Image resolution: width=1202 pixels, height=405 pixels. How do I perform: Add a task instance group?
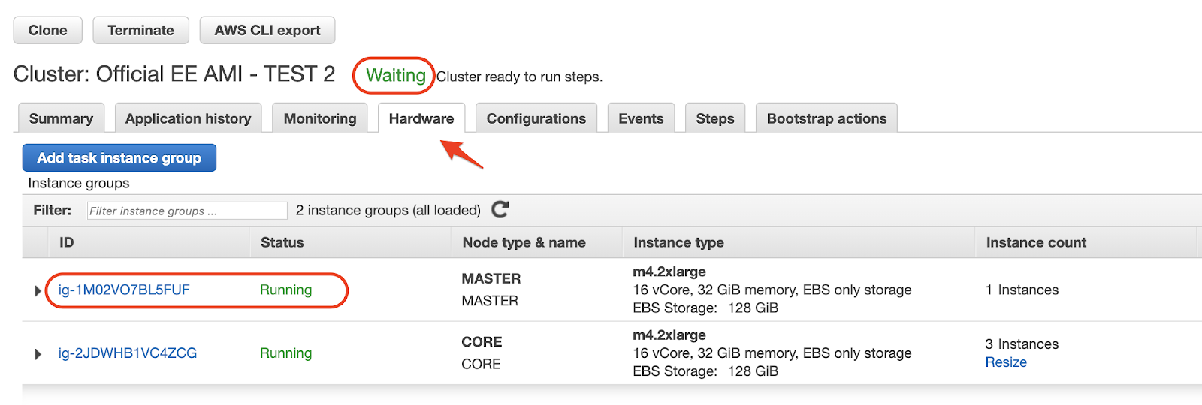click(x=119, y=157)
